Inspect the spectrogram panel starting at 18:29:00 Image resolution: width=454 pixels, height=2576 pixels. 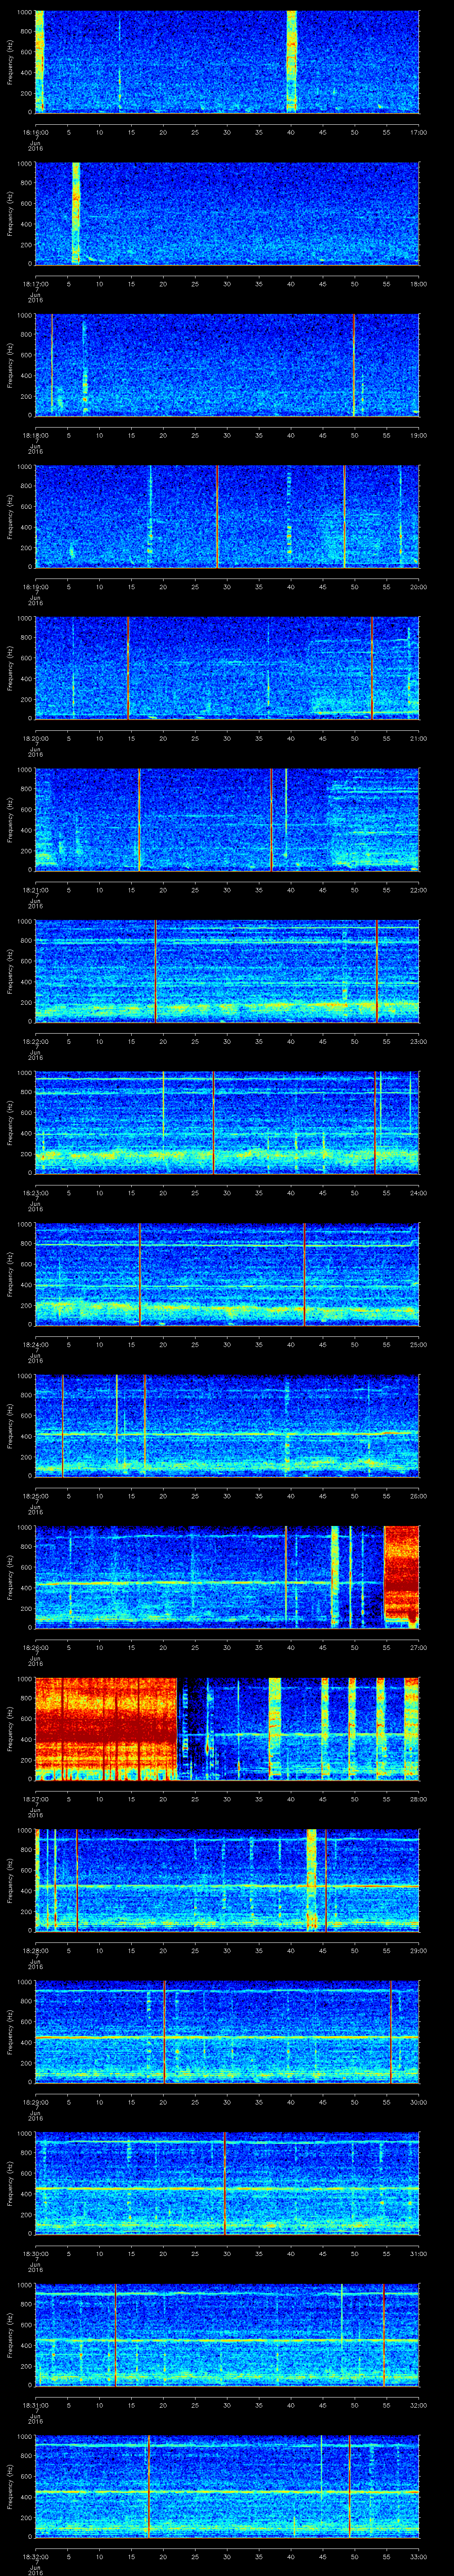coord(227,2033)
